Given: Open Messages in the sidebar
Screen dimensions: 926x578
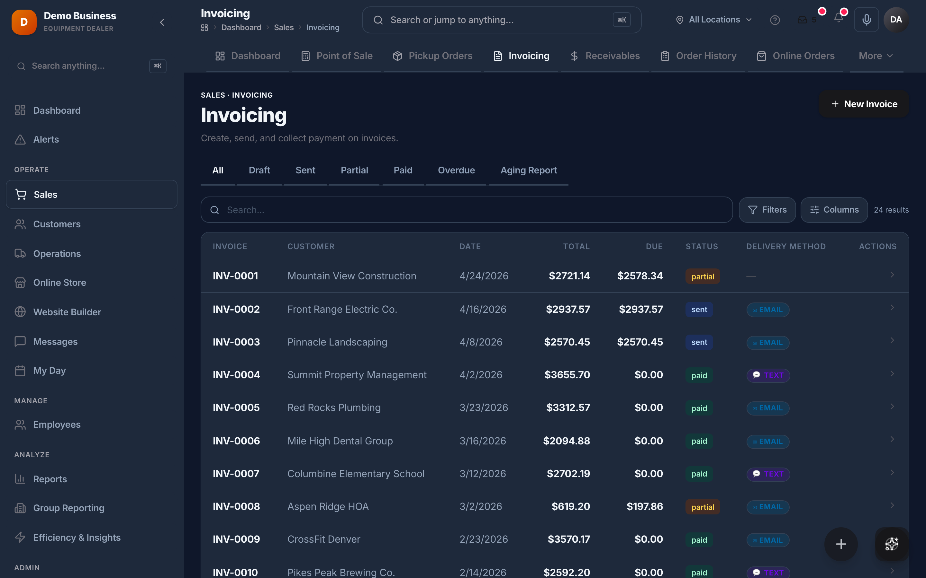Looking at the screenshot, I should [x=91, y=341].
